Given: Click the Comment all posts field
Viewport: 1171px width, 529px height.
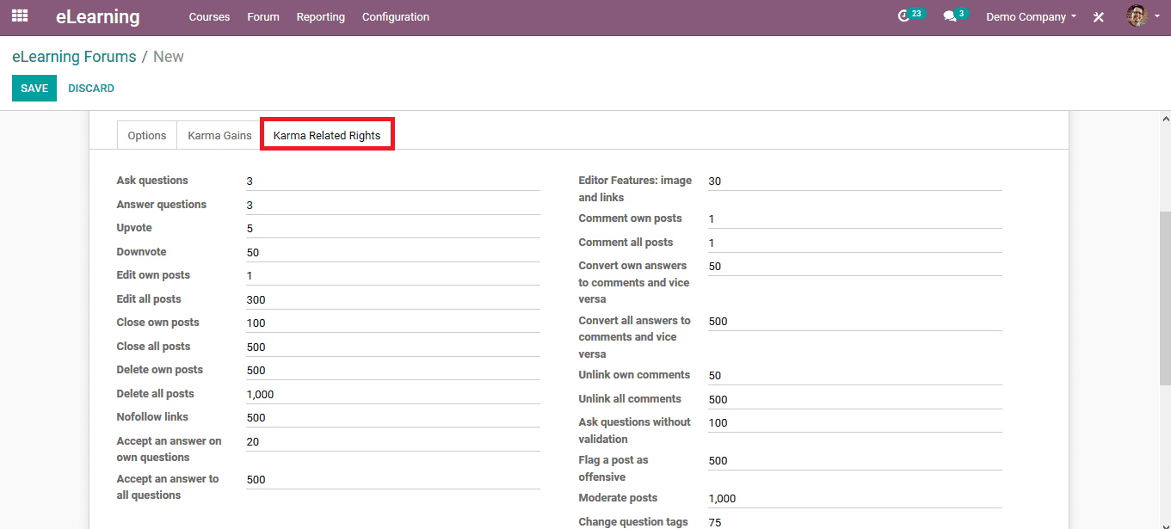Looking at the screenshot, I should click(x=855, y=243).
